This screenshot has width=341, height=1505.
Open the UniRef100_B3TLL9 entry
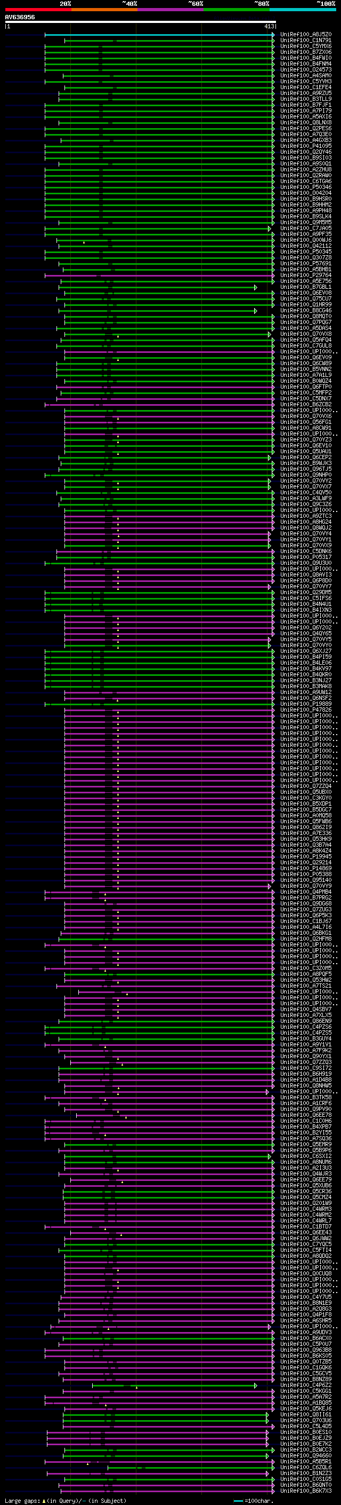(x=305, y=99)
